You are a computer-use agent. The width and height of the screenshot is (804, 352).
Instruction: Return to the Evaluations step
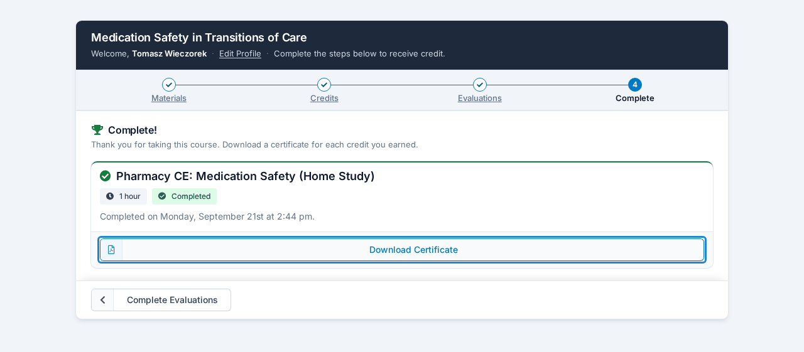pos(480,98)
